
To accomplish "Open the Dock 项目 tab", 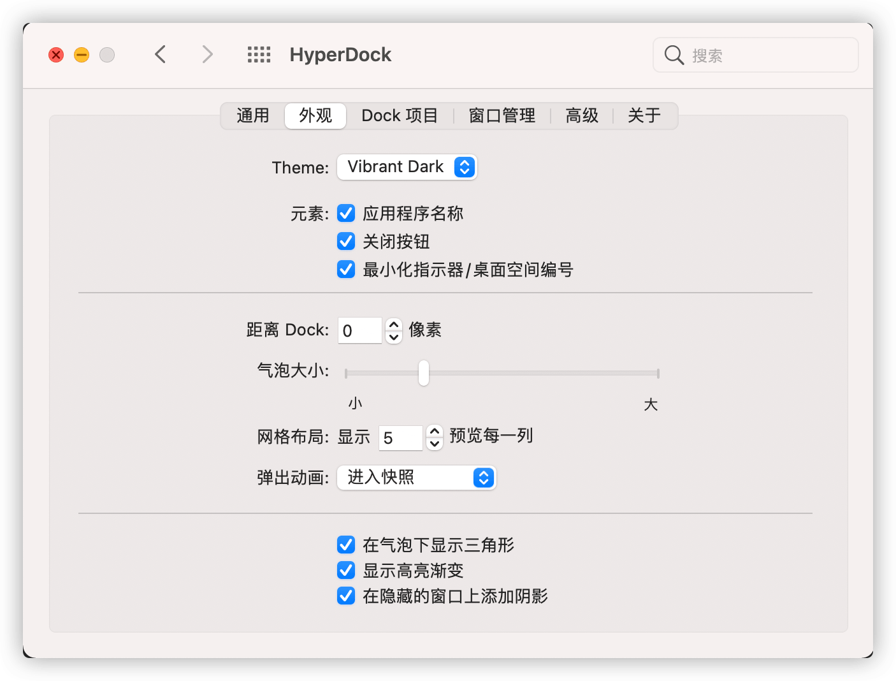I will coord(400,115).
